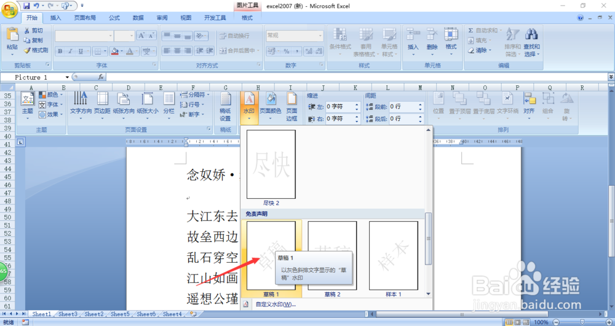
Task: Toggle Bold formatting
Action: [60, 52]
